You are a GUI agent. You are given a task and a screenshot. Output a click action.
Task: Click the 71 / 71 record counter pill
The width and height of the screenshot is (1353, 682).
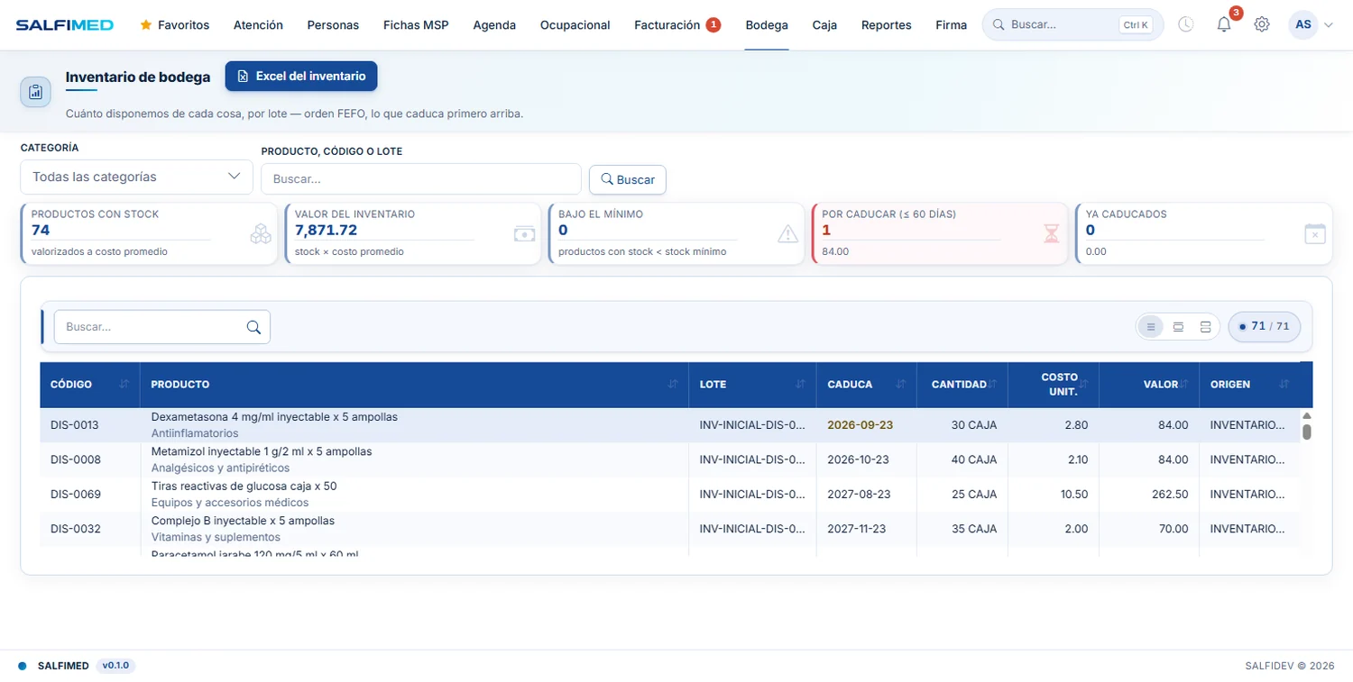point(1265,327)
